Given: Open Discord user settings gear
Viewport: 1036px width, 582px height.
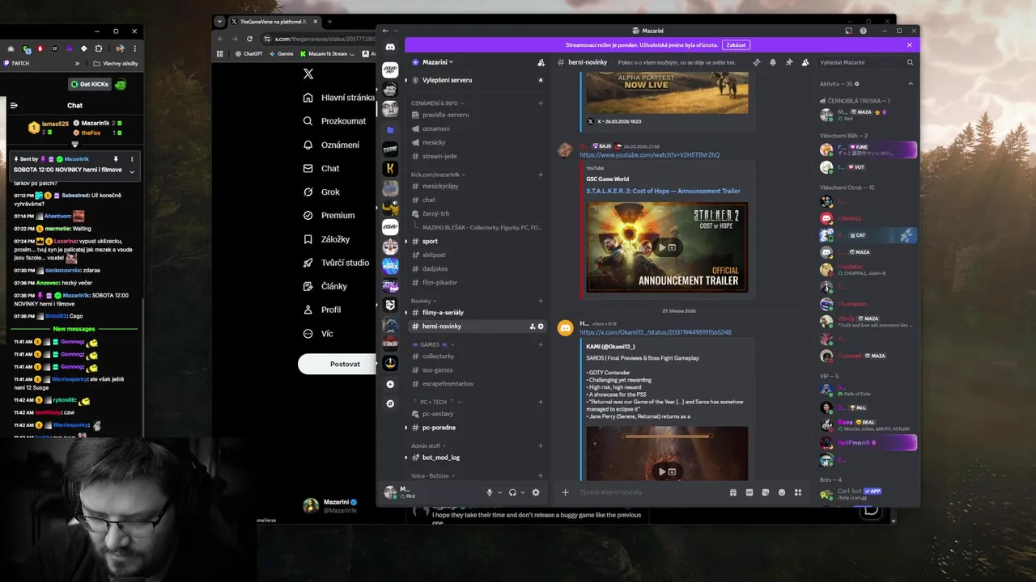Looking at the screenshot, I should click(536, 492).
